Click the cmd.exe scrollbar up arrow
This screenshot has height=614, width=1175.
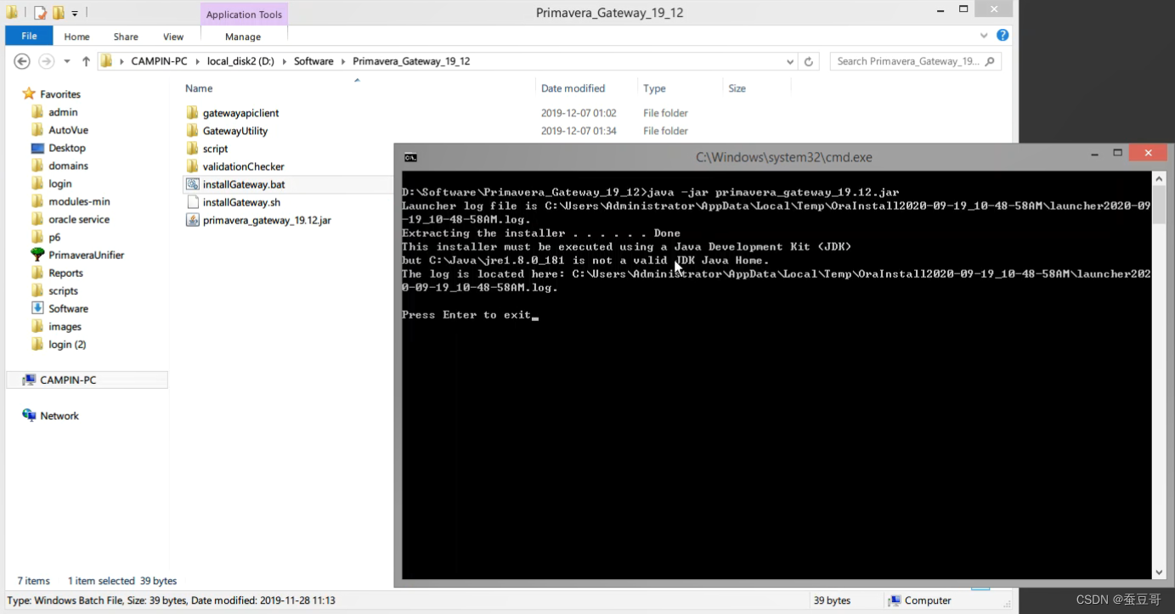coord(1159,178)
